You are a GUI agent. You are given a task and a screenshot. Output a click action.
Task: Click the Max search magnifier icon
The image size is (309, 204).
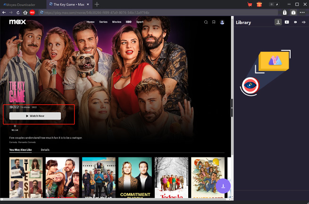pyautogui.click(x=206, y=22)
